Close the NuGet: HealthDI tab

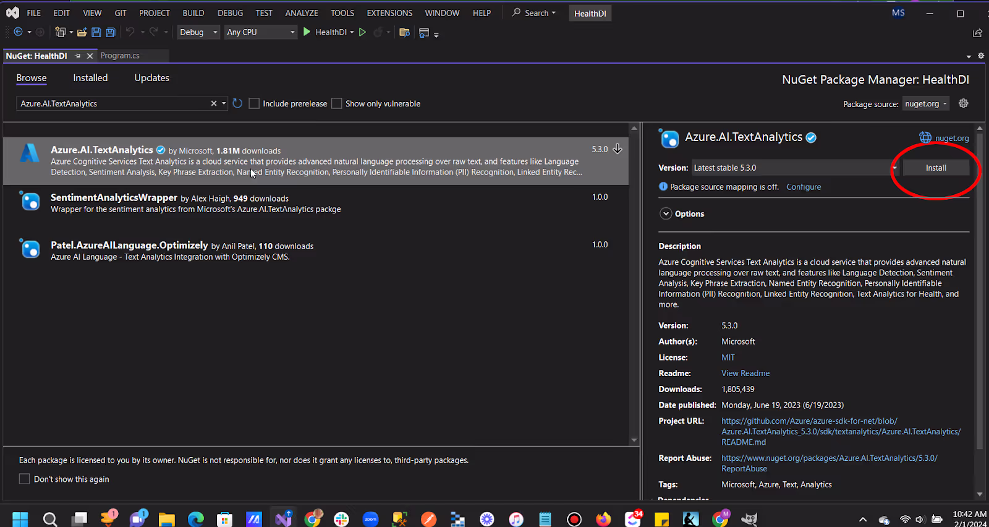pos(90,56)
